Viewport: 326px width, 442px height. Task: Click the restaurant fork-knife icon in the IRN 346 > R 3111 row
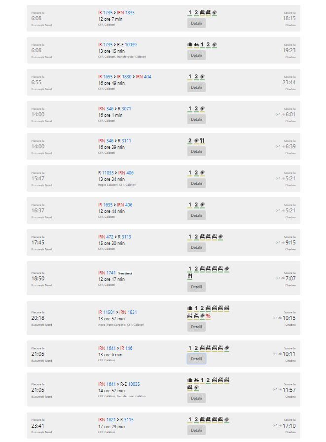202,140
